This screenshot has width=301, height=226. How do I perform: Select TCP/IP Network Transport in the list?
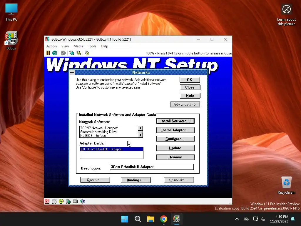click(x=109, y=128)
